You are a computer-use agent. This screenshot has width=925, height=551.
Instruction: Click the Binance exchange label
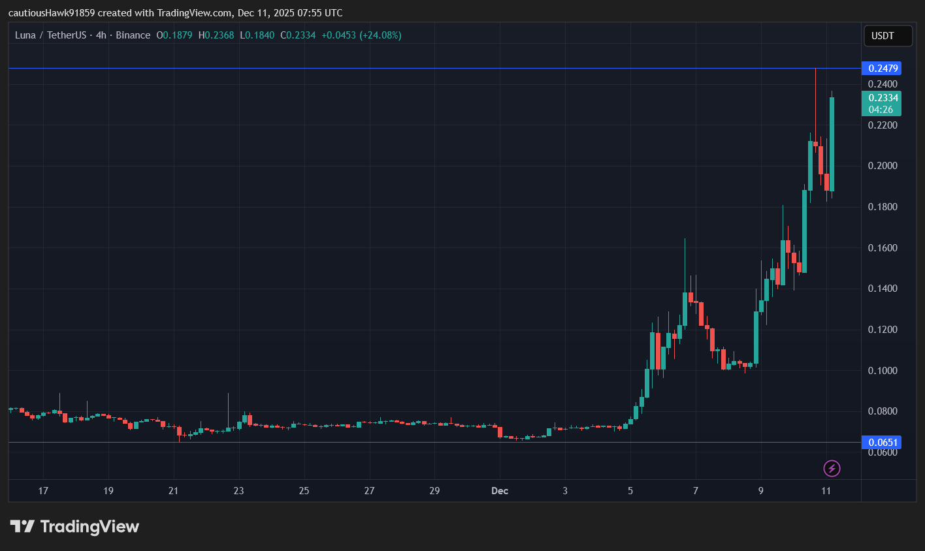click(x=133, y=35)
